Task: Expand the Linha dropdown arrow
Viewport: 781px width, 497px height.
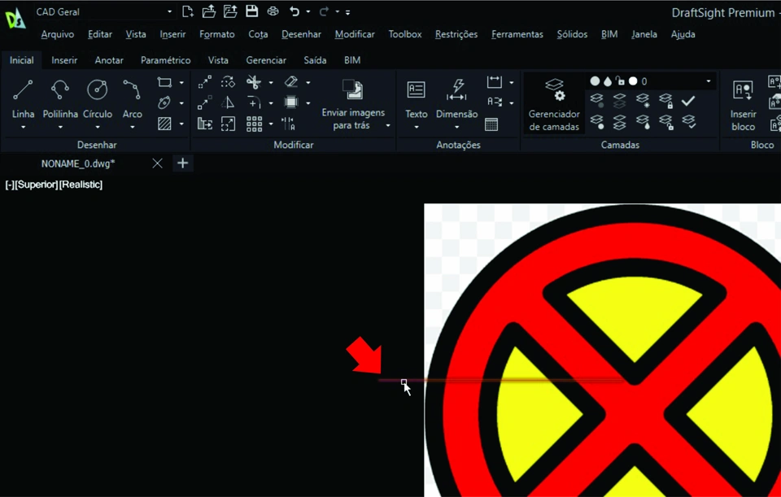Action: coord(23,128)
